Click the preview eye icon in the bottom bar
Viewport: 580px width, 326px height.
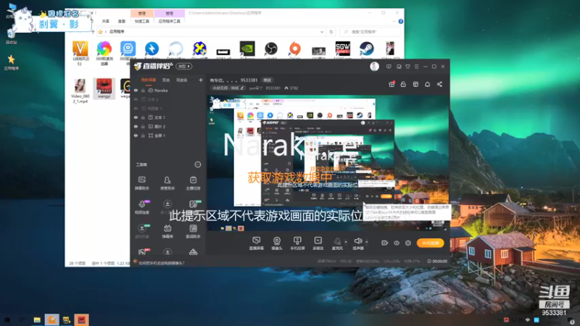pyautogui.click(x=396, y=243)
